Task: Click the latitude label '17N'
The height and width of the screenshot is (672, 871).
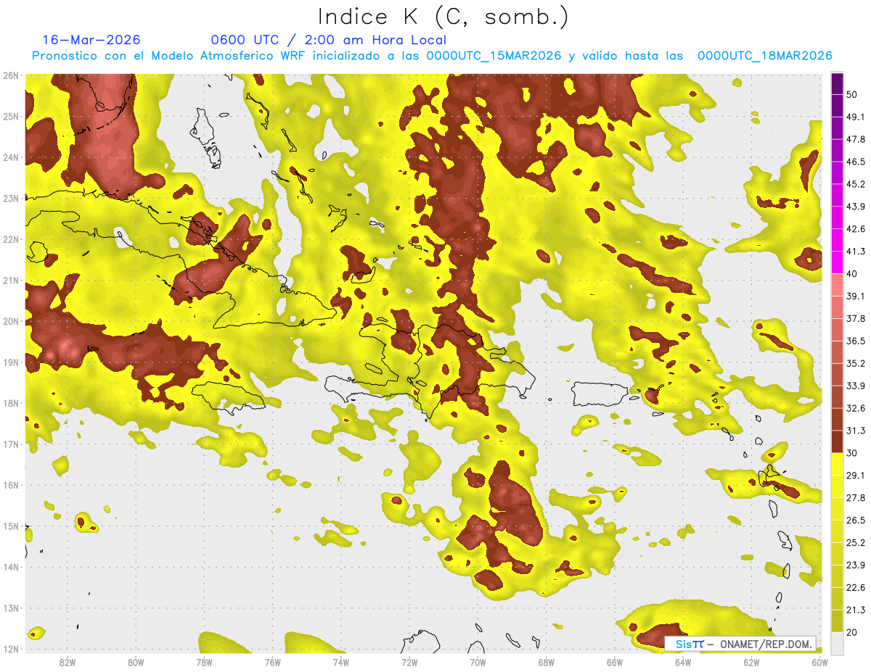Action: tap(11, 444)
